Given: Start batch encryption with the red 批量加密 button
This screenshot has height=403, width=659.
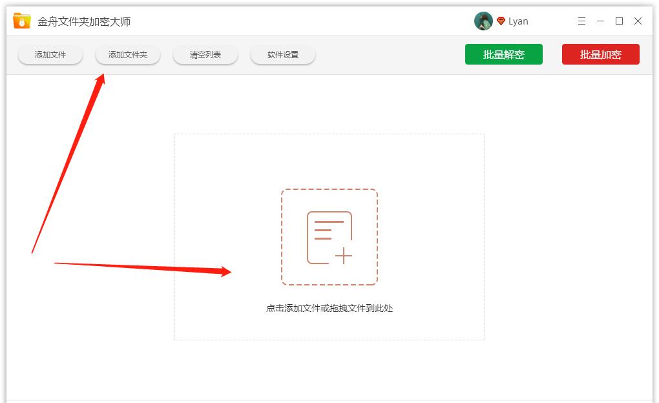Looking at the screenshot, I should tap(600, 54).
